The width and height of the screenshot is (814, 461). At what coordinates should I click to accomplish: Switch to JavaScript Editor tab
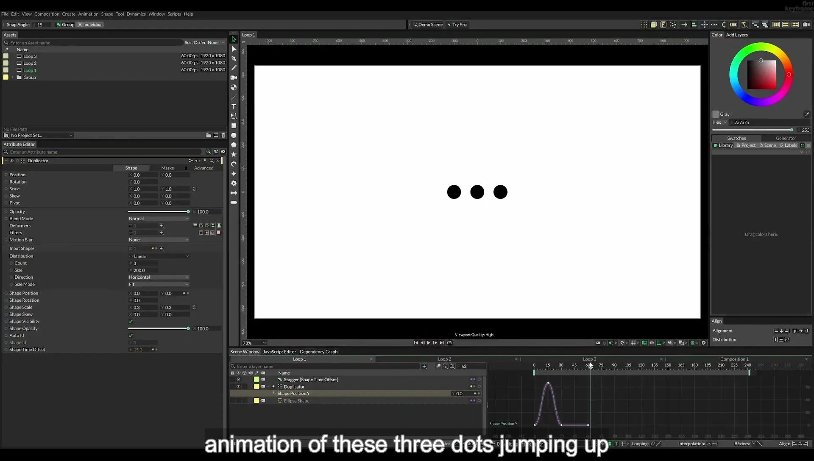coord(279,352)
